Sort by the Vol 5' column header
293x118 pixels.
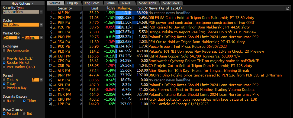tap(140, 8)
